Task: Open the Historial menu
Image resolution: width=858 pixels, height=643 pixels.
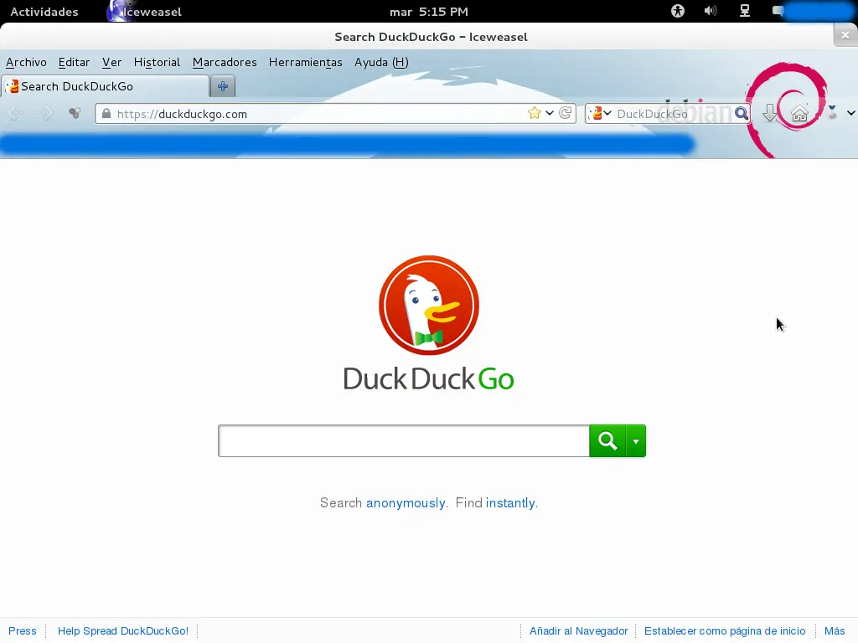Action: (157, 62)
